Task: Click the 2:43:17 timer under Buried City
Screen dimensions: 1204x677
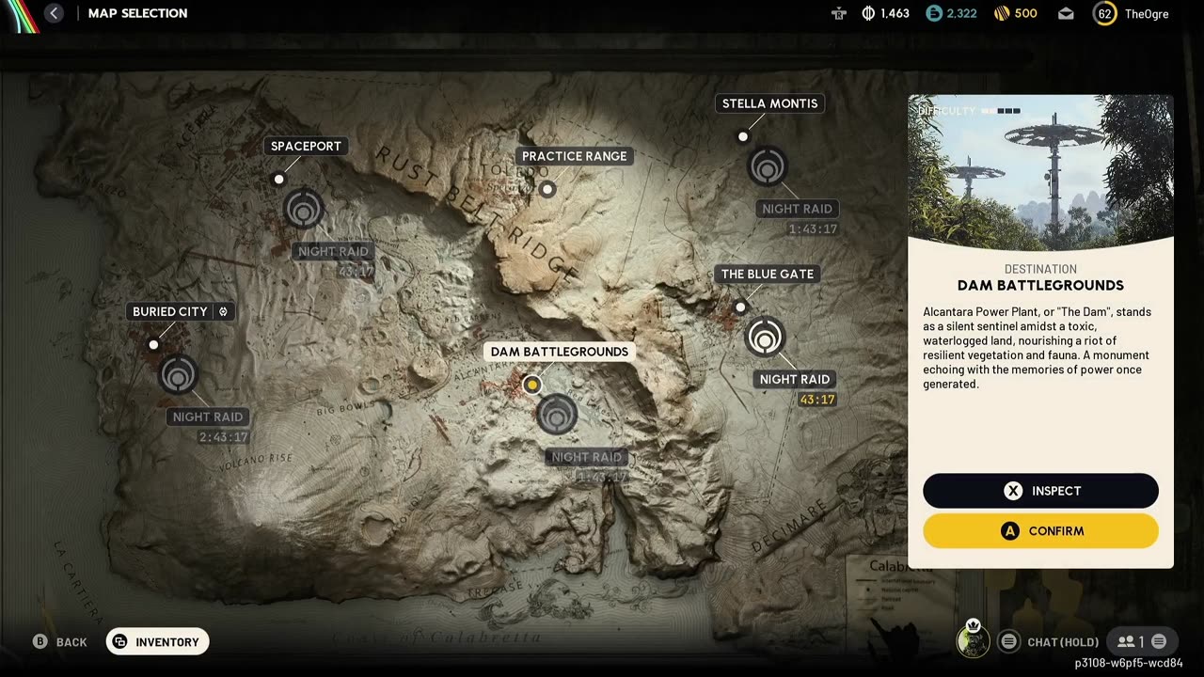Action: 223,437
